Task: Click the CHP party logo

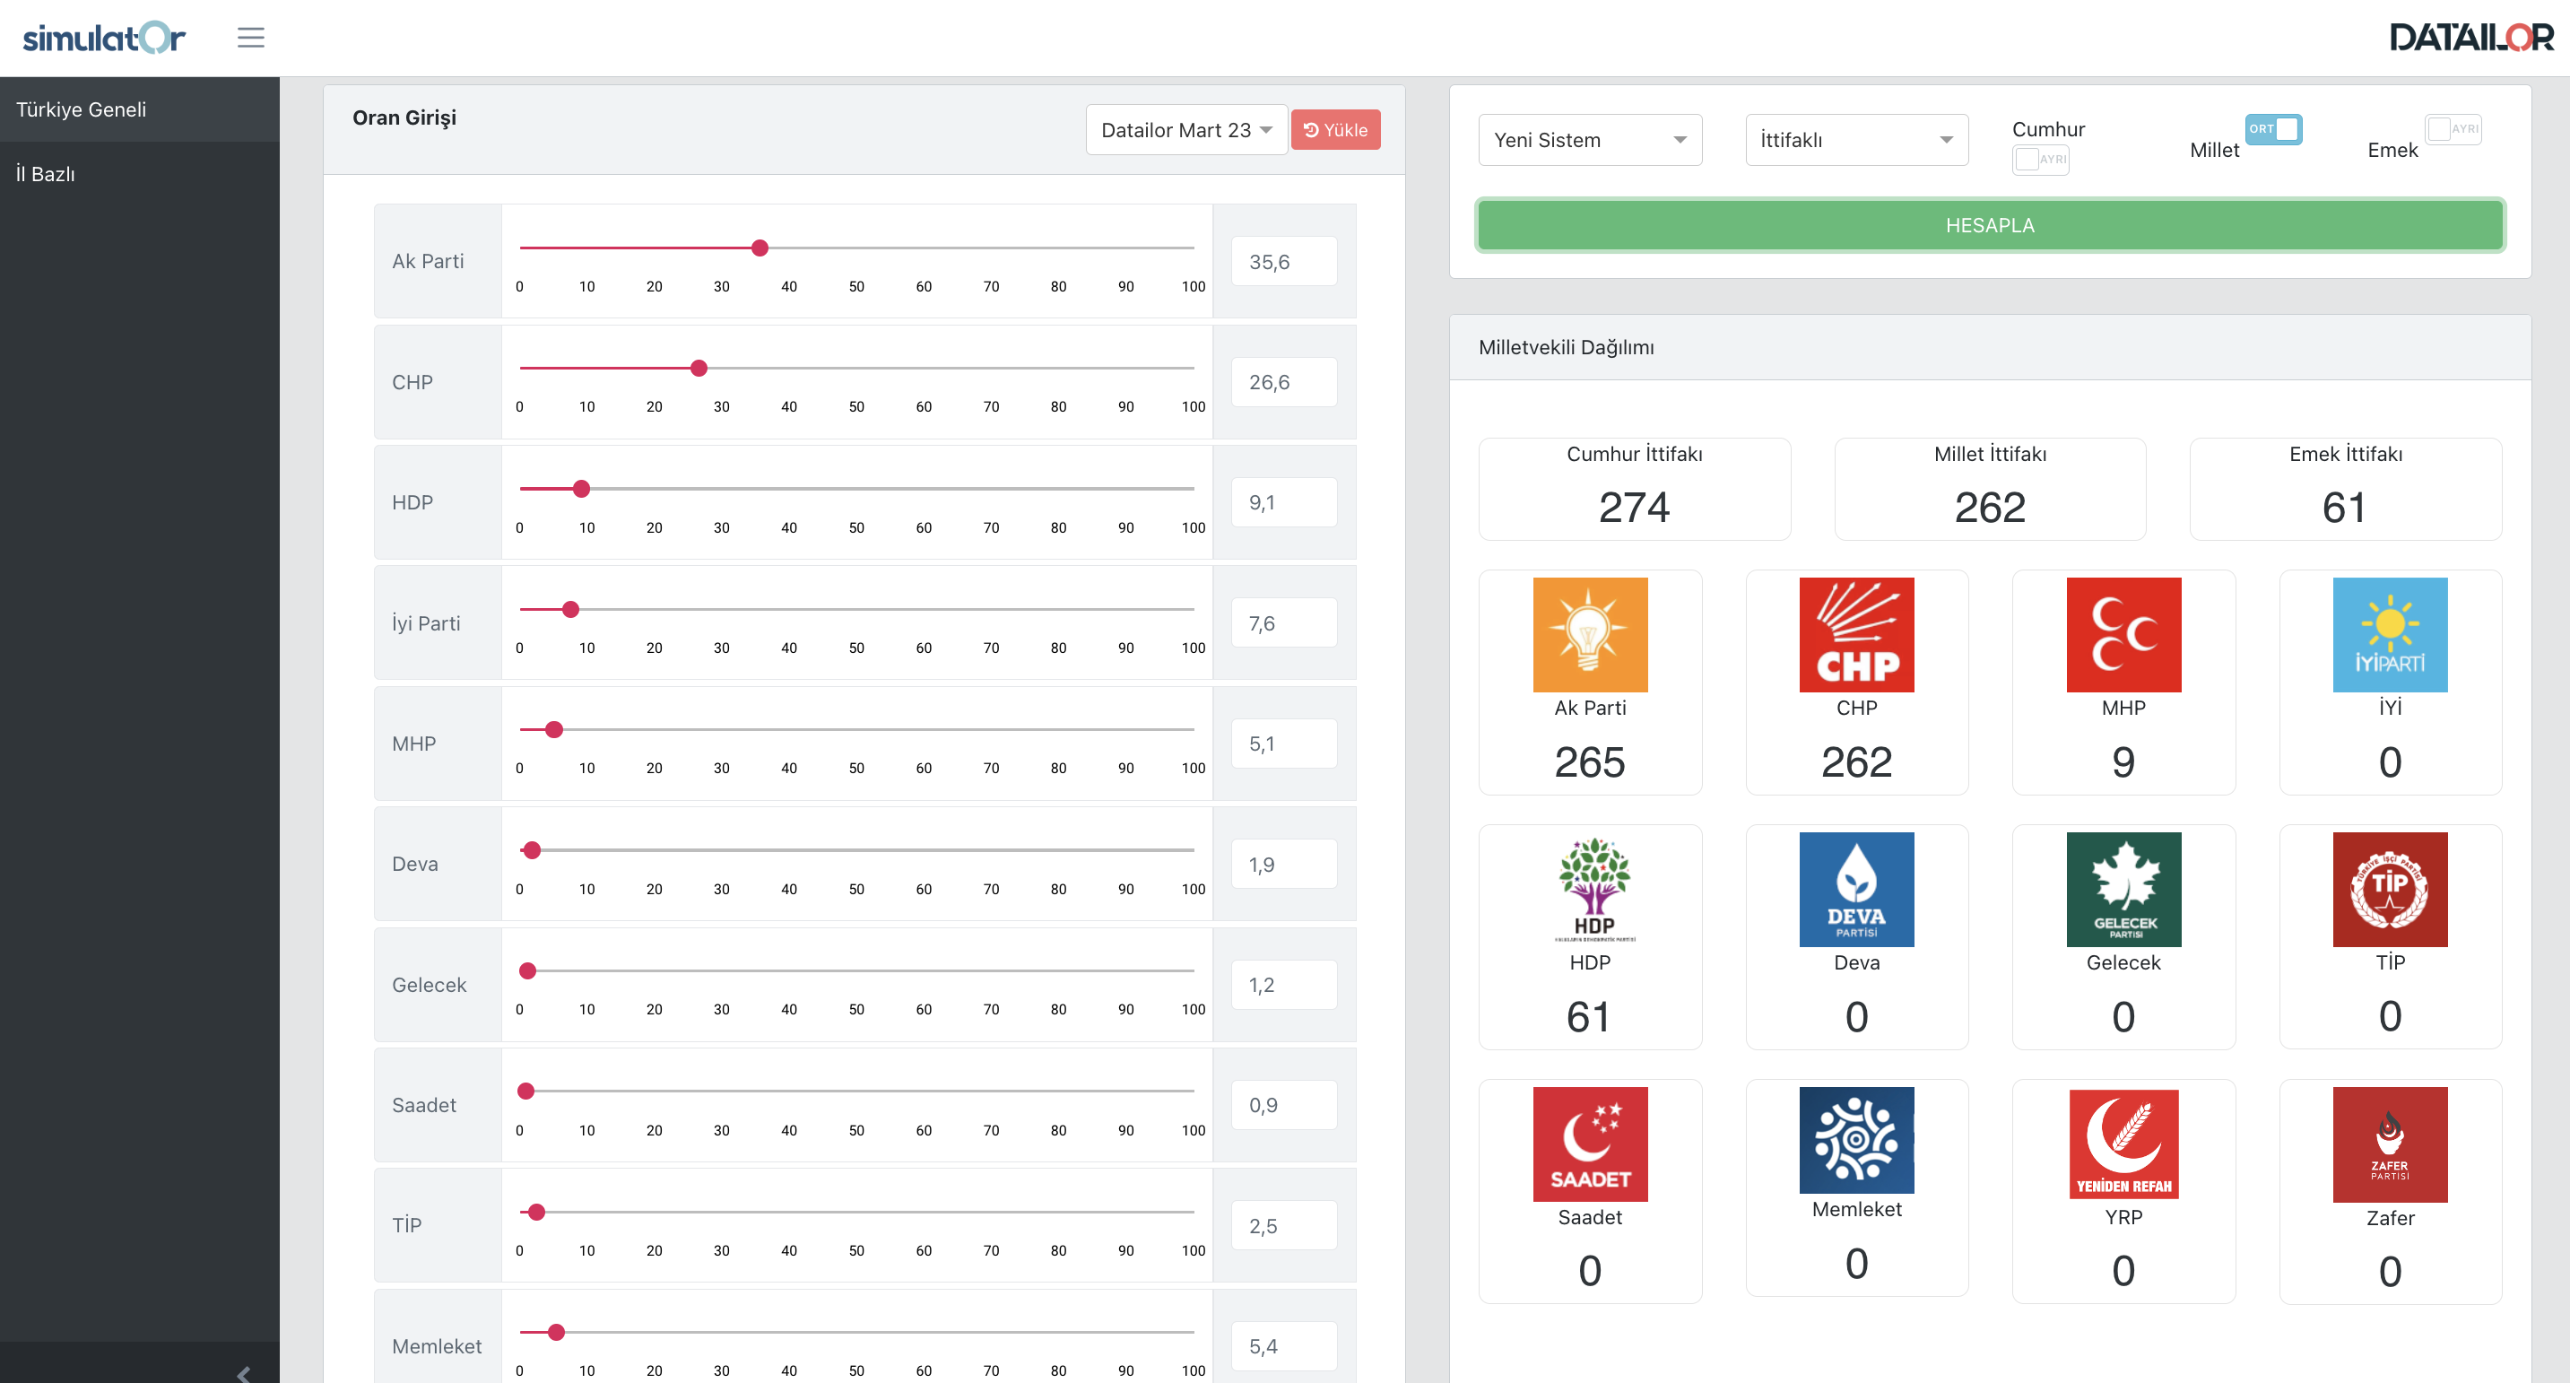Action: [x=1855, y=635]
